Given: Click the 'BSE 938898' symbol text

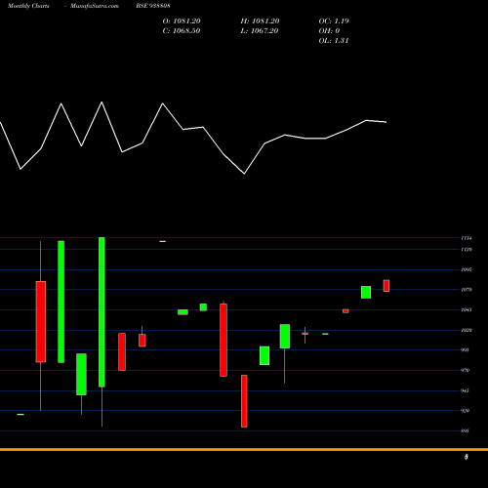Looking at the screenshot, I should [153, 6].
